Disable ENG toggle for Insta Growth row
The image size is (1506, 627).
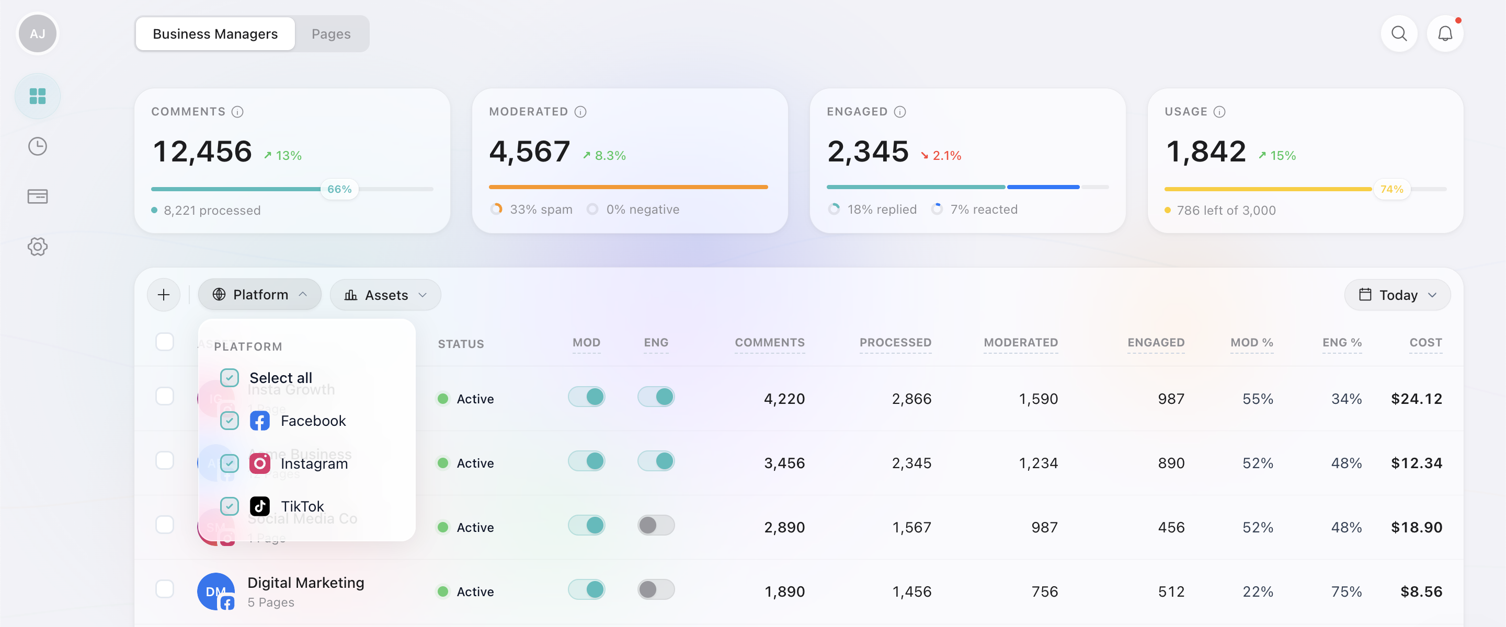point(656,396)
